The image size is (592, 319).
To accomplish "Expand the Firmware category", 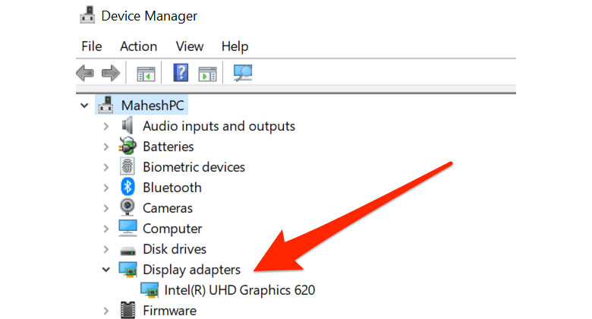I will [106, 311].
